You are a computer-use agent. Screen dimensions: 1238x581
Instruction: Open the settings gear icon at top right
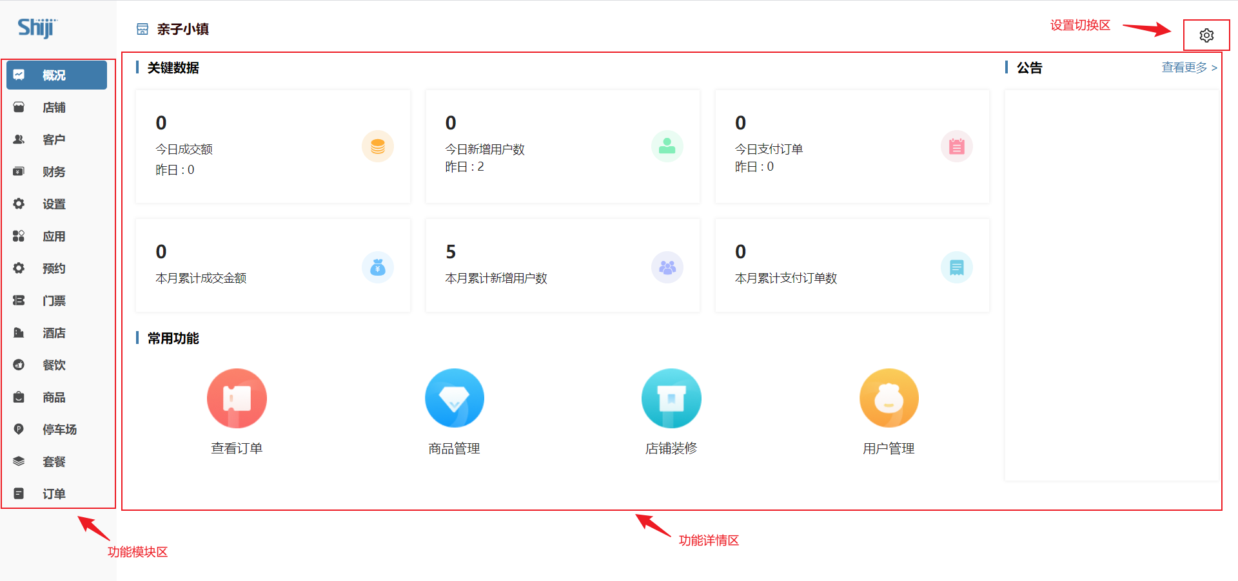tap(1206, 35)
